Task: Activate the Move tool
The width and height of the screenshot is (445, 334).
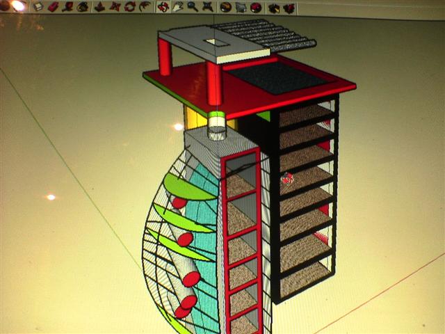Action: 115,7
